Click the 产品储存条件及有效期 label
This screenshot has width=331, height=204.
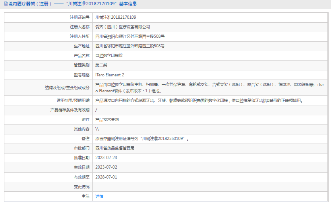(70, 110)
